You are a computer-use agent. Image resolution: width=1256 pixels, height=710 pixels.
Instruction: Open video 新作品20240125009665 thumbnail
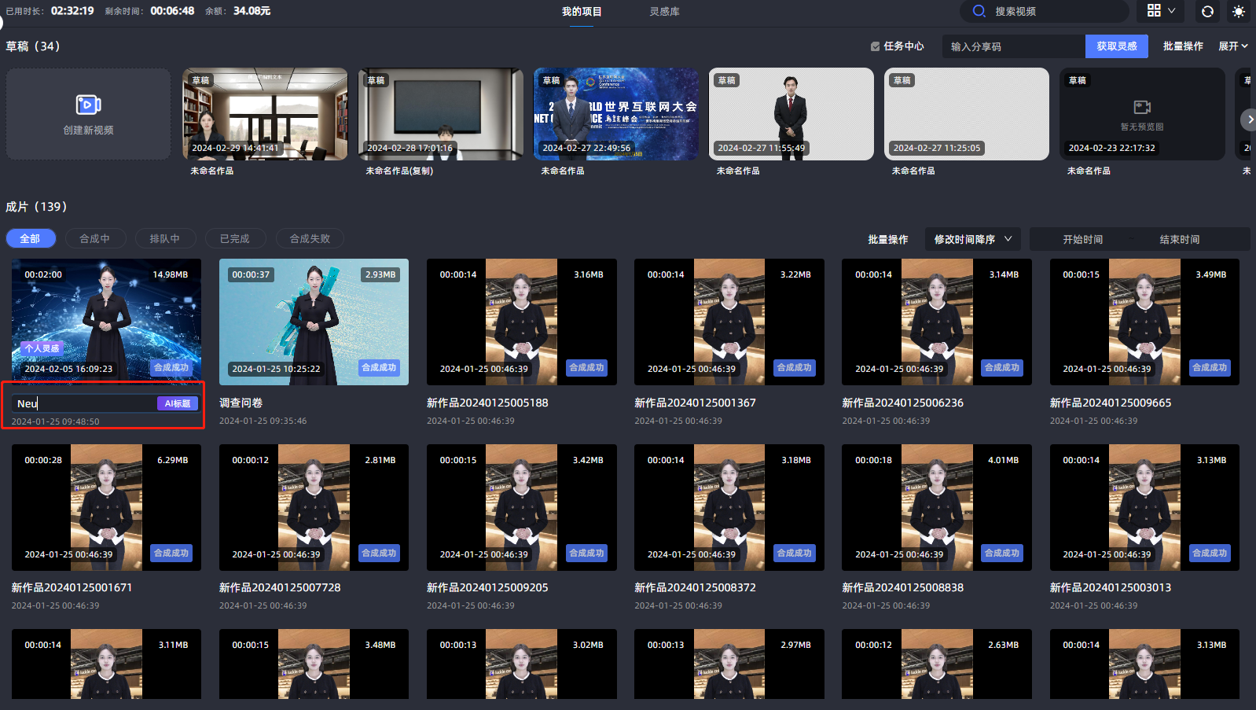point(1144,322)
